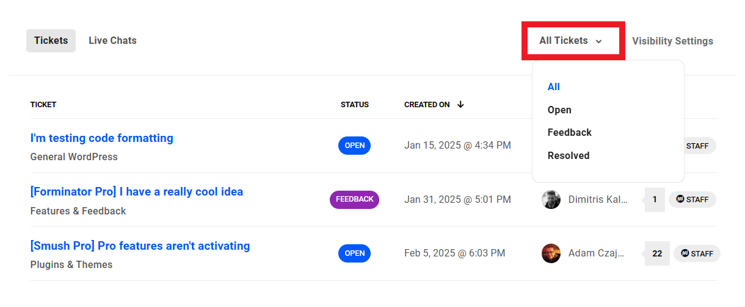Click the purple FEEDBACK status badge
Image resolution: width=745 pixels, height=307 pixels.
[x=354, y=200]
